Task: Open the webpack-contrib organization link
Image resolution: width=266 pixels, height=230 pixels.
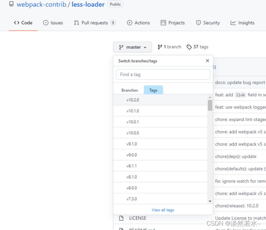Action: click(41, 4)
